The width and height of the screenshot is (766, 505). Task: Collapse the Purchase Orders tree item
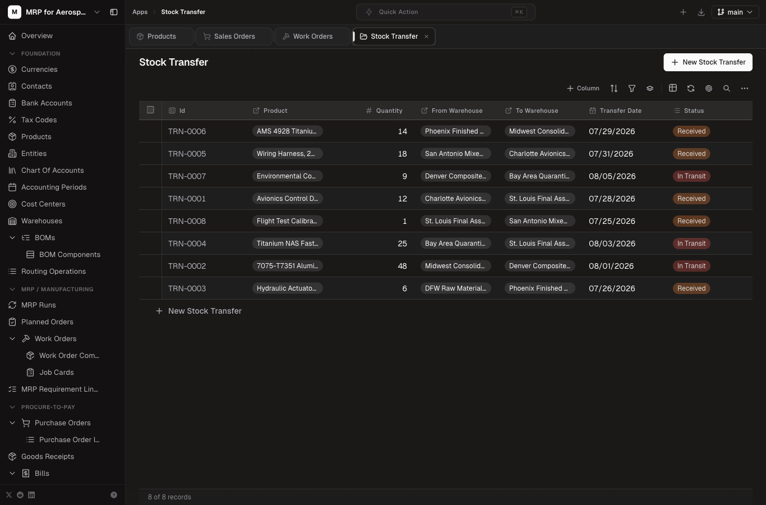coord(12,423)
